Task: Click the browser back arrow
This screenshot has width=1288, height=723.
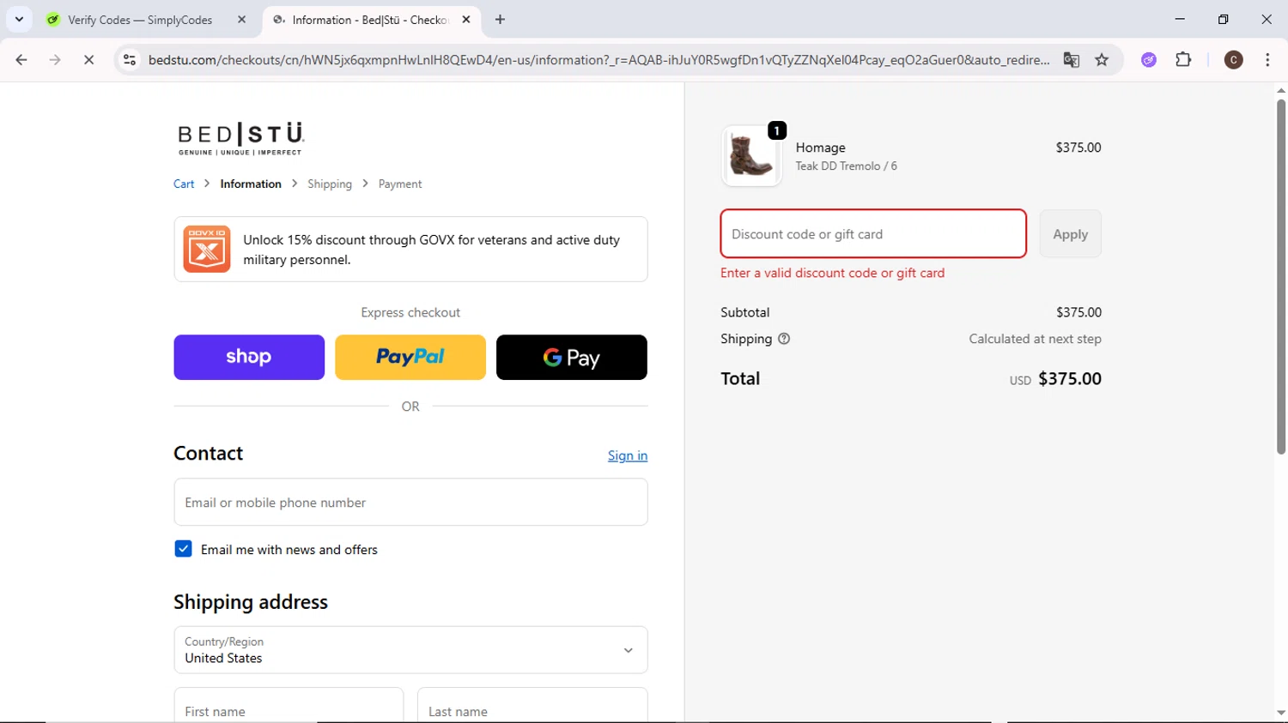Action: [21, 60]
